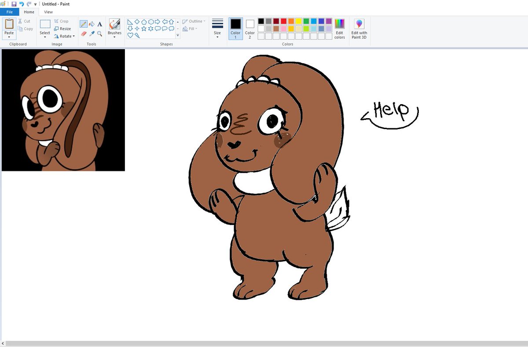Choose the rounded rectangular callout shape
The height and width of the screenshot is (347, 528).
[158, 29]
